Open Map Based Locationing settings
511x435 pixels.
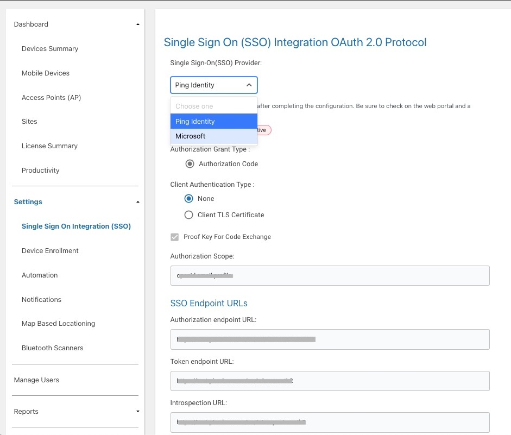58,324
